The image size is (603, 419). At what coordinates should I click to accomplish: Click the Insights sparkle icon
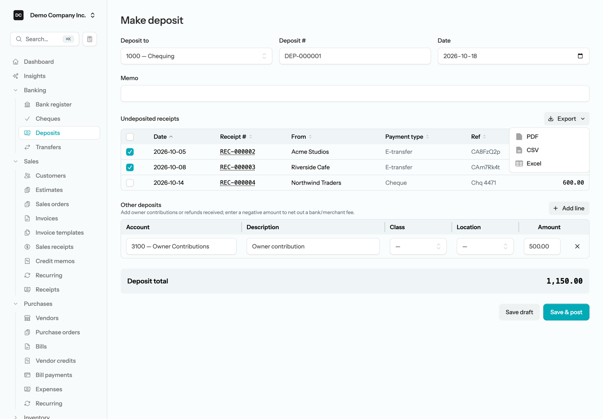pyautogui.click(x=15, y=76)
